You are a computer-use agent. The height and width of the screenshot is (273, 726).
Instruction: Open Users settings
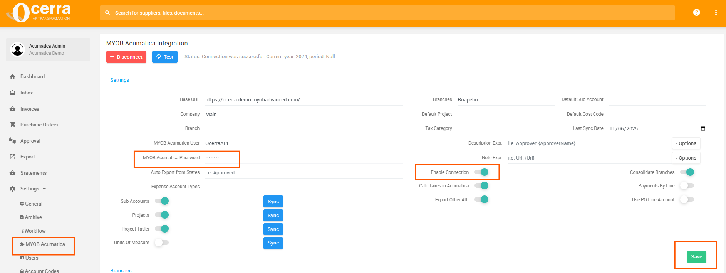[29, 258]
